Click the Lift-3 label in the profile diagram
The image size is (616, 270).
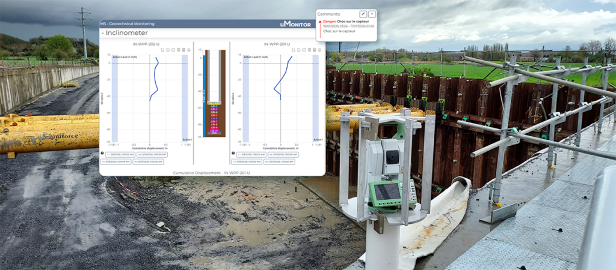214,109
